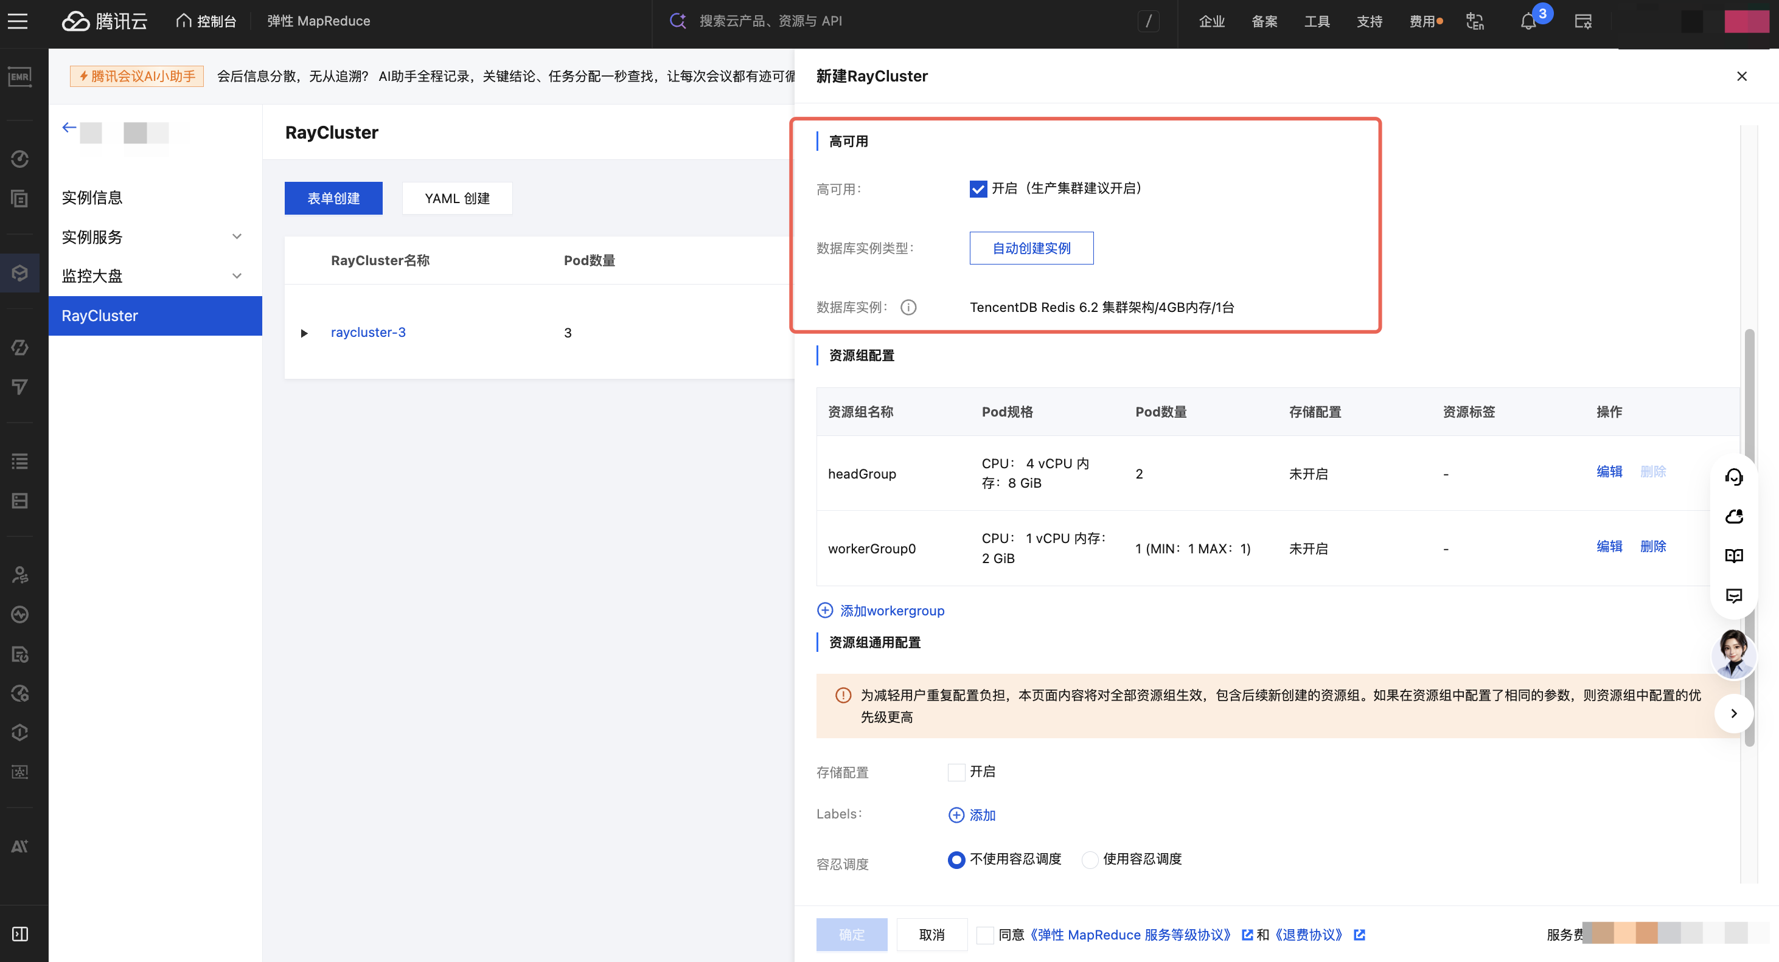Select RayCluster in the sidebar menu
Image resolution: width=1779 pixels, height=962 pixels.
coord(155,316)
